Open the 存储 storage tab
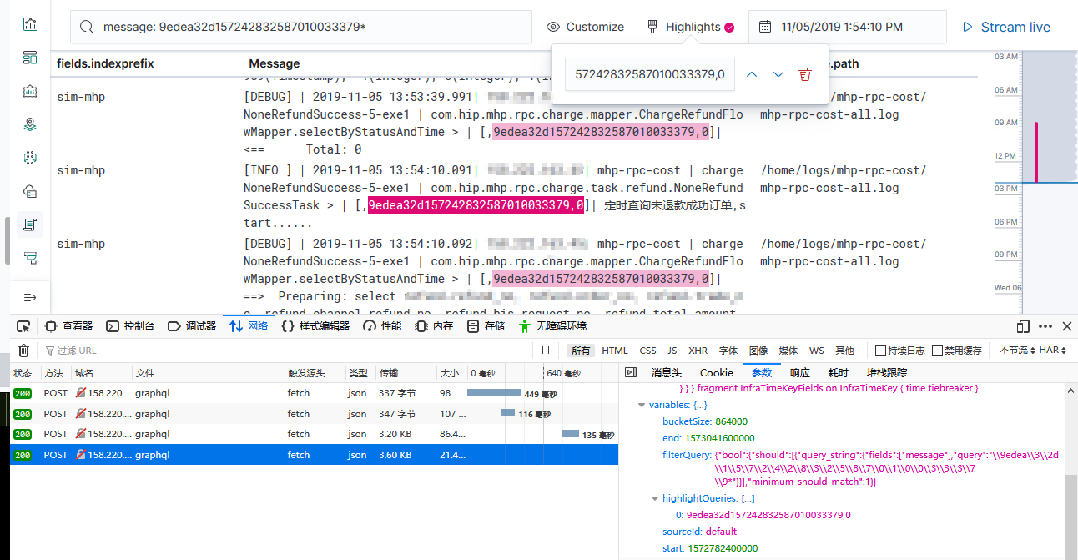This screenshot has height=560, width=1078. click(486, 326)
